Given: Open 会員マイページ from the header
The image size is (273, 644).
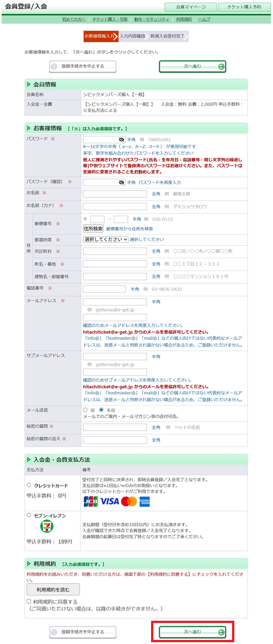Looking at the screenshot, I should pyautogui.click(x=191, y=7).
